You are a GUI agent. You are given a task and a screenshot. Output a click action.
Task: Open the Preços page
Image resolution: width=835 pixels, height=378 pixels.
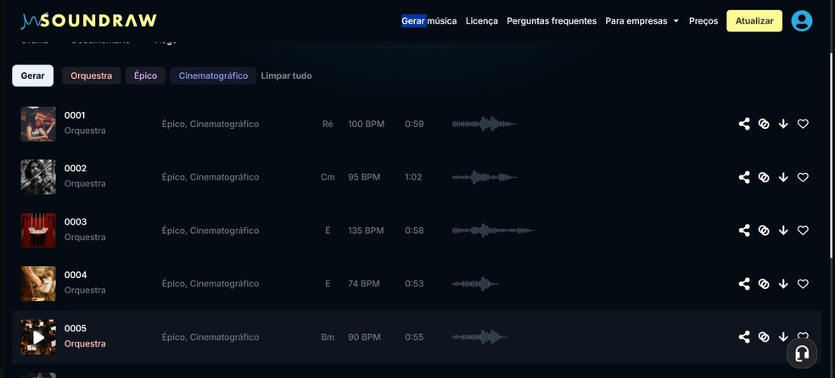(x=703, y=20)
